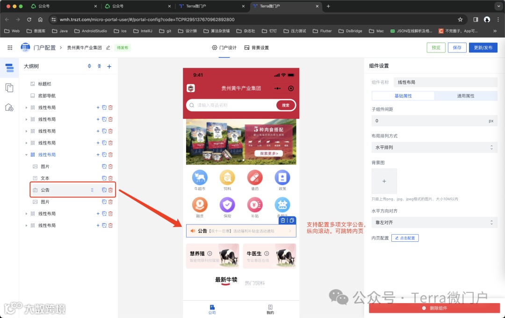505x318 pixels.
Task: Collapse the highlighted blue 线性布局 node
Action: point(26,155)
